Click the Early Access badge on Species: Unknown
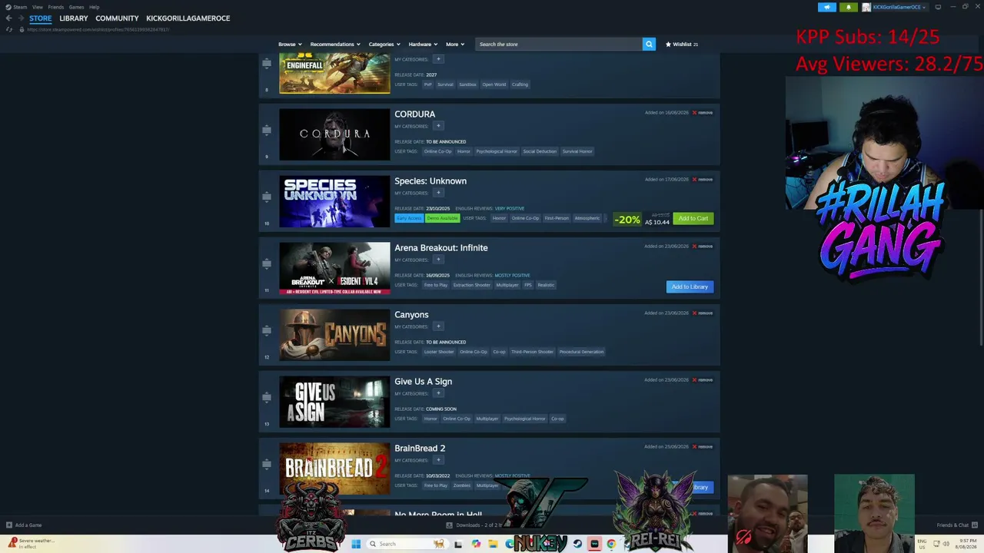Viewport: 984px width, 553px height. (409, 219)
